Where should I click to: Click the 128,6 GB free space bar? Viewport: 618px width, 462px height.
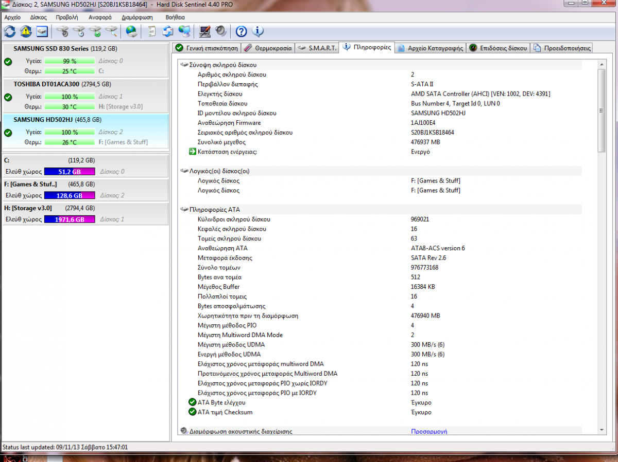70,196
